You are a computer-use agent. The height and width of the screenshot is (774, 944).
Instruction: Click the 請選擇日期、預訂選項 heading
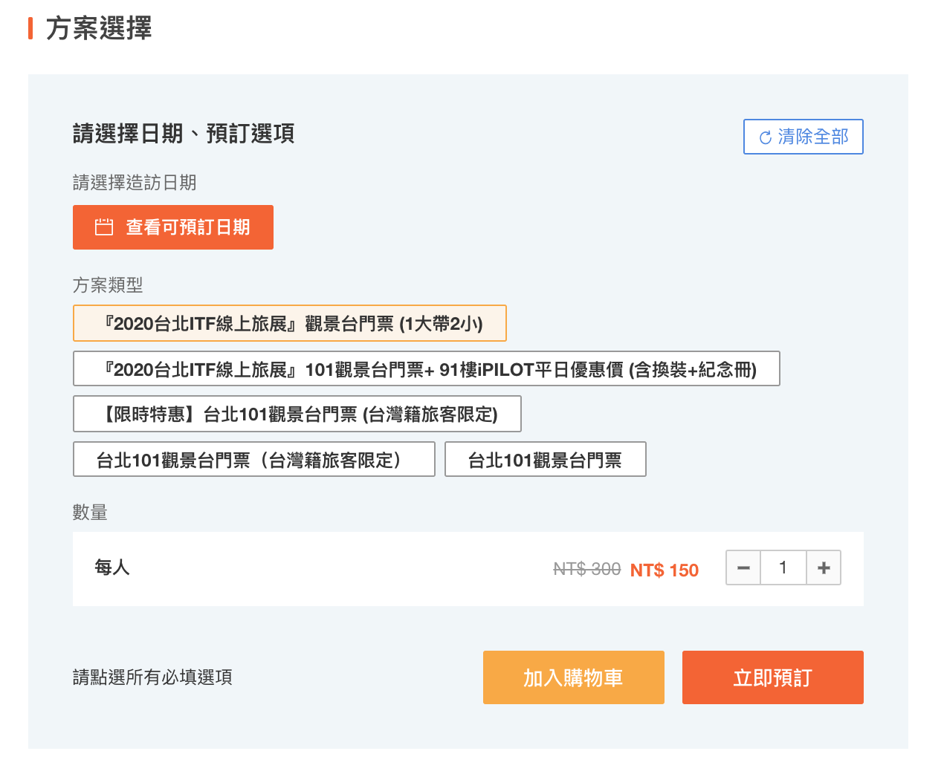[x=184, y=134]
